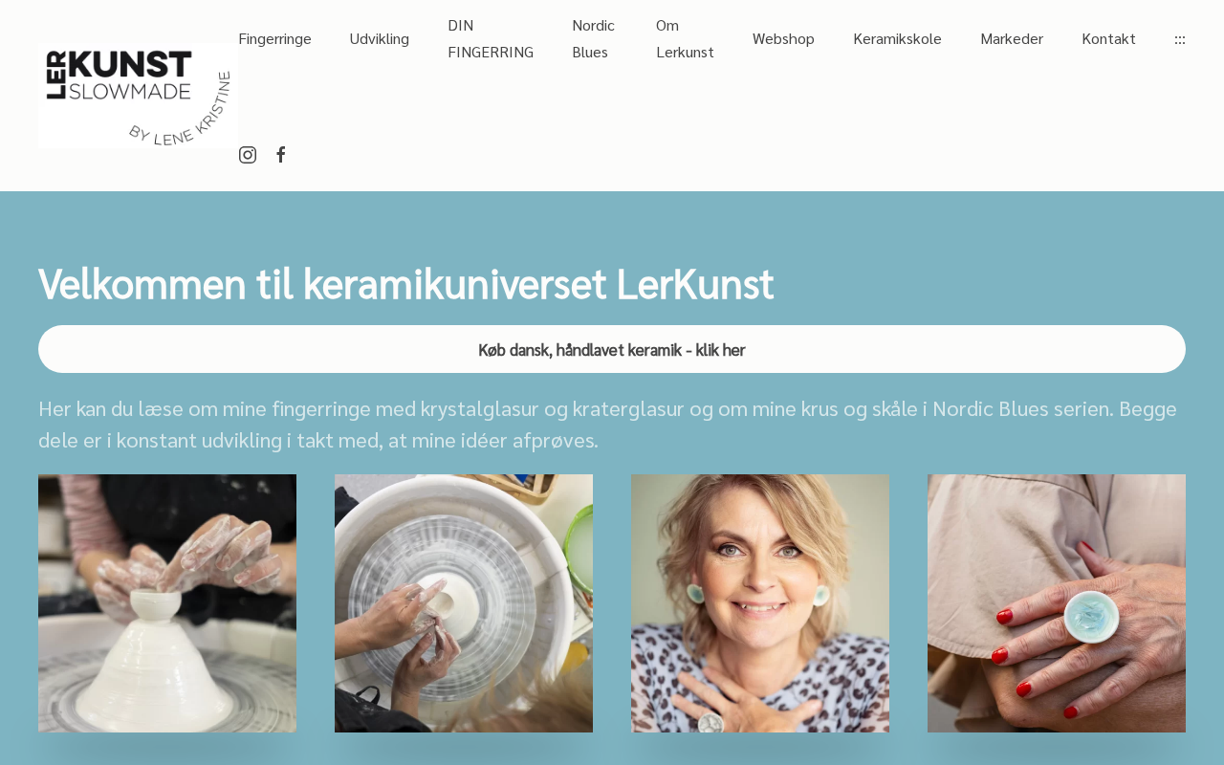This screenshot has height=765, width=1224.
Task: Open the ceramic ring on hand photo
Action: tap(1057, 603)
